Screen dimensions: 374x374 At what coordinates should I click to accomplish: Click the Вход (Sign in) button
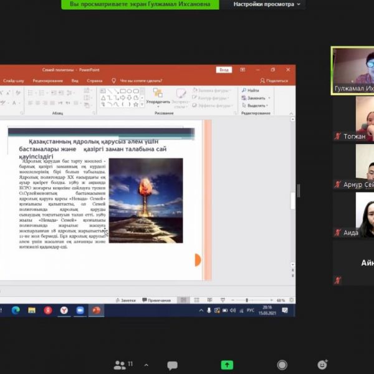point(224,70)
